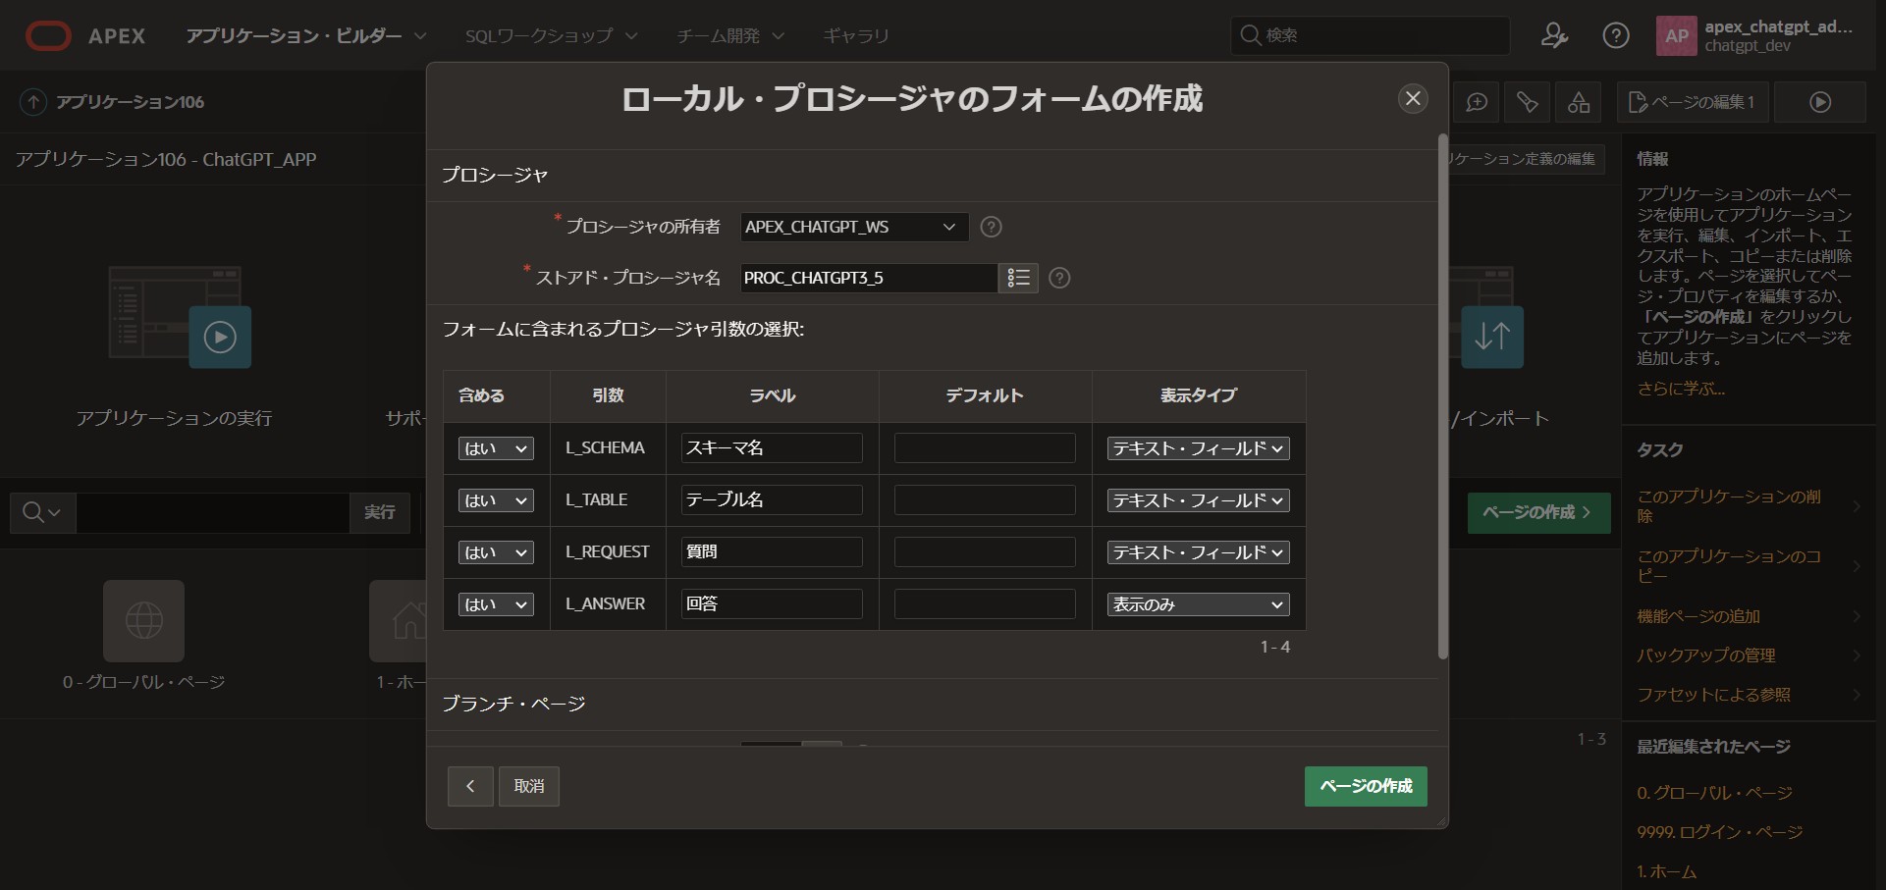Click the 取消 cancel button
The height and width of the screenshot is (890, 1886).
529,786
